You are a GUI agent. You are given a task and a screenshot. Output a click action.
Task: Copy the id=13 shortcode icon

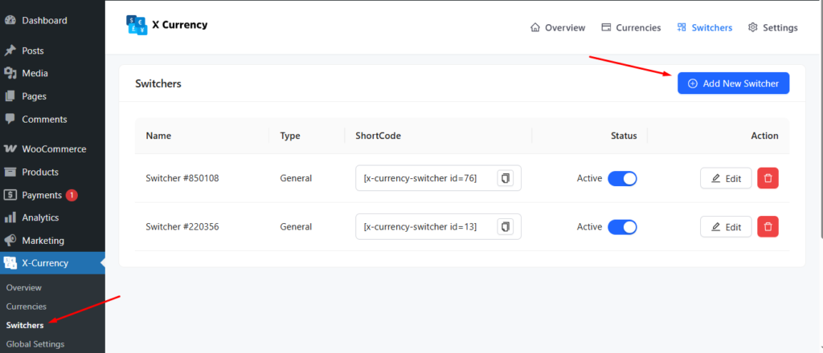click(506, 227)
